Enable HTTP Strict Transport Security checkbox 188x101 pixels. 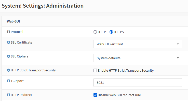[95, 70]
